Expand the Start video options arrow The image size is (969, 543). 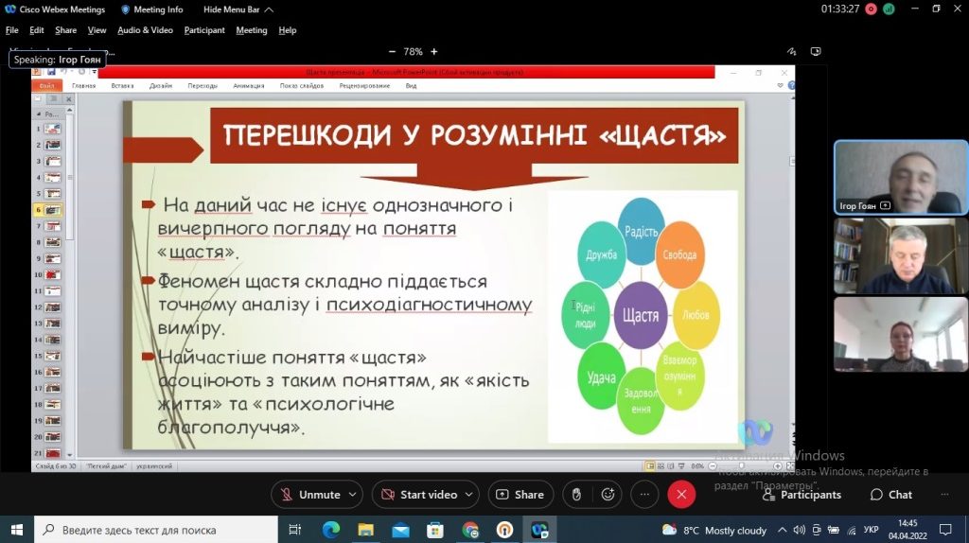point(469,494)
